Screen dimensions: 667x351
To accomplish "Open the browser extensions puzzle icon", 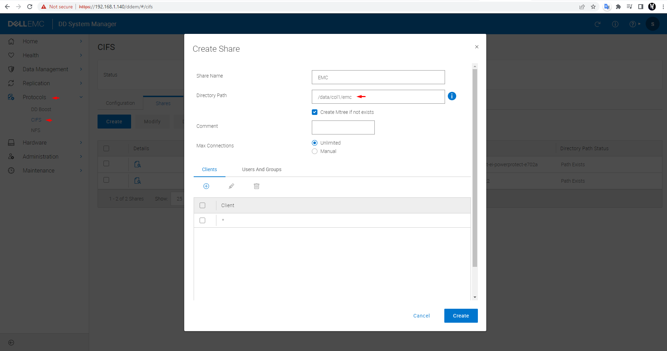I will click(618, 7).
